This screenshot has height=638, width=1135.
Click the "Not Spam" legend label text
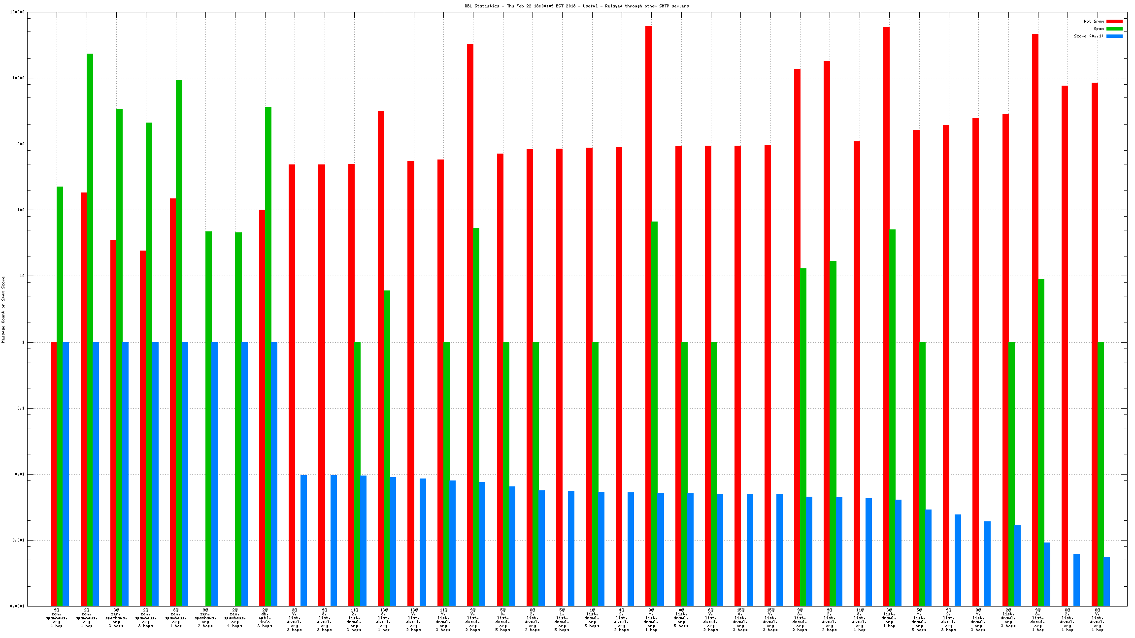pos(1094,21)
